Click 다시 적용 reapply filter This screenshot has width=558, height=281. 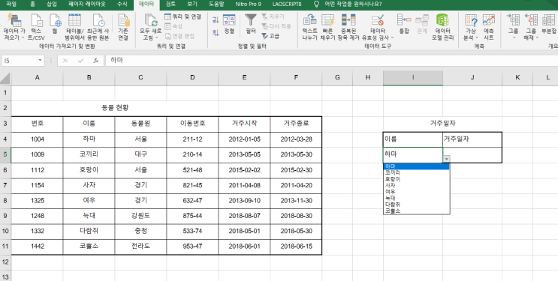click(x=276, y=26)
